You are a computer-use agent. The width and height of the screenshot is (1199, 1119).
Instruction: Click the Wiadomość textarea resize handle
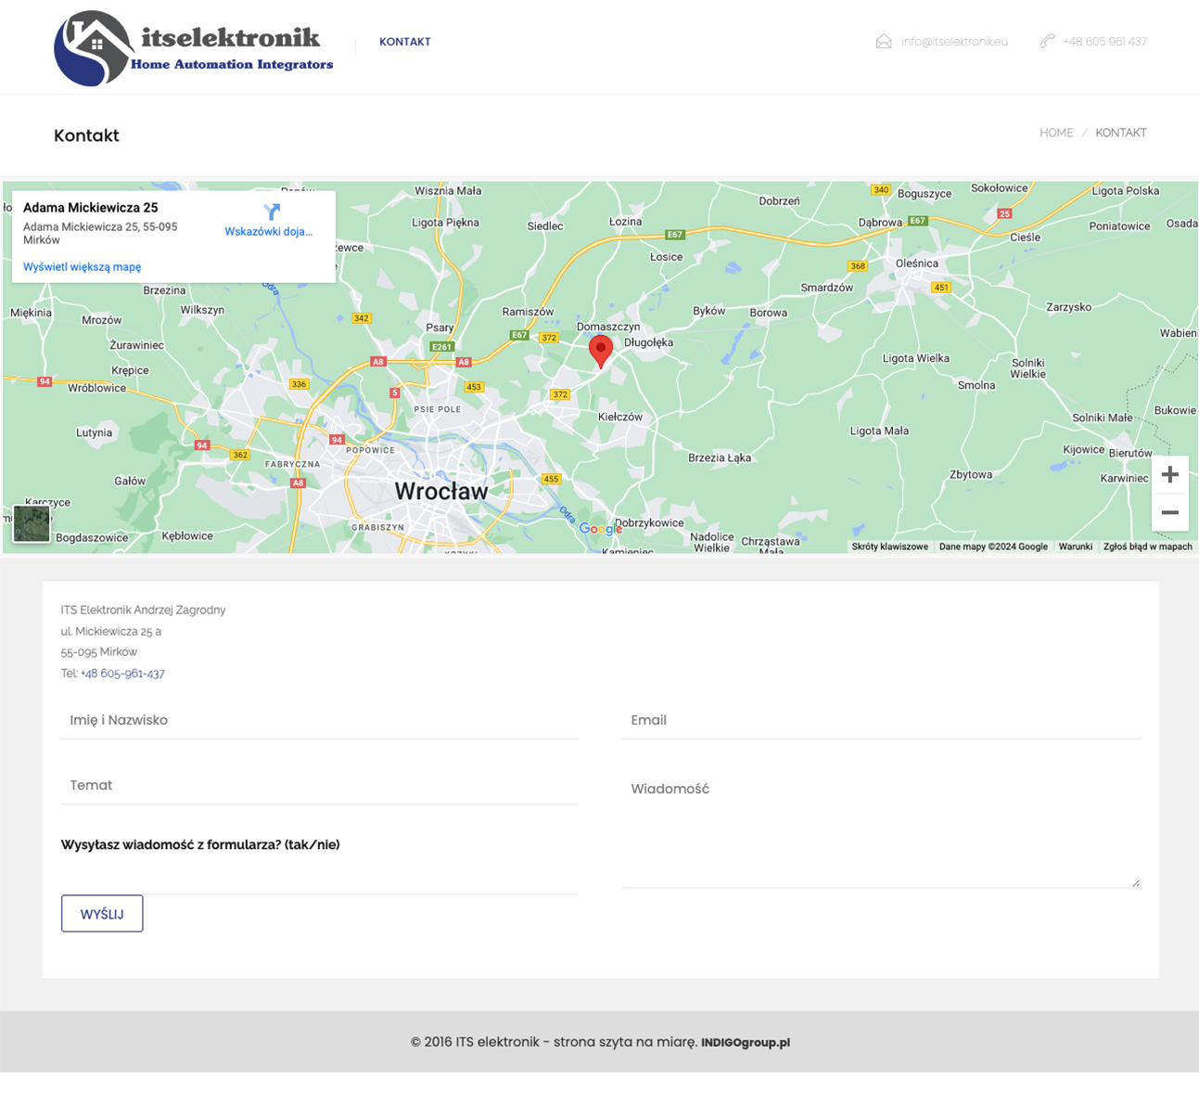pos(1135,882)
